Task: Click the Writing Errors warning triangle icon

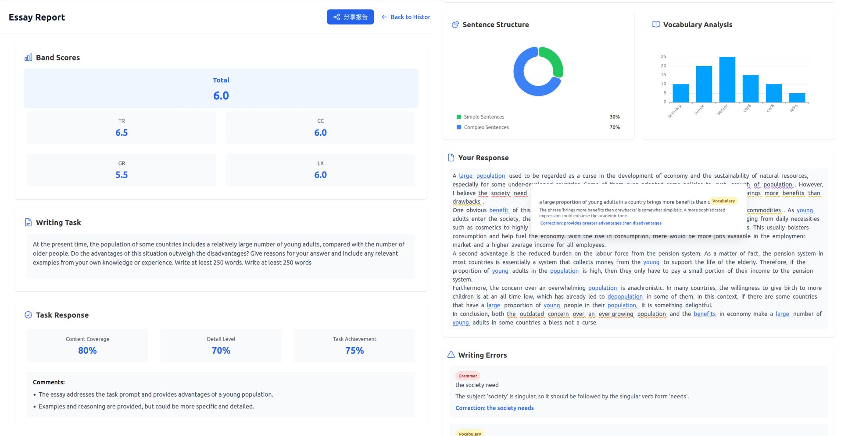Action: tap(451, 355)
